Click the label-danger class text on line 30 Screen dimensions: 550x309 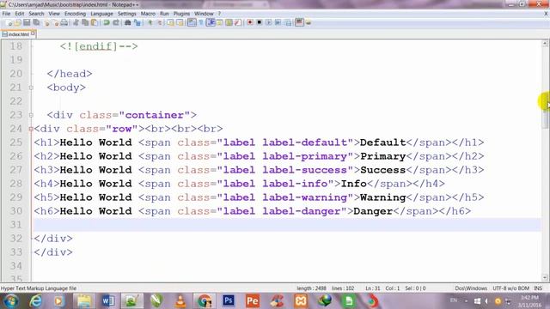(302, 211)
